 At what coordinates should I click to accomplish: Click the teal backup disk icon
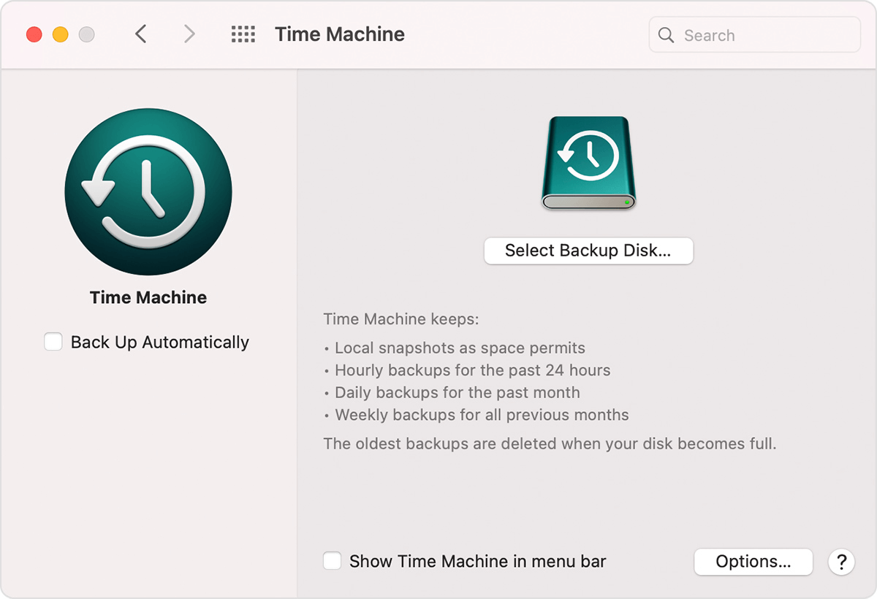588,162
